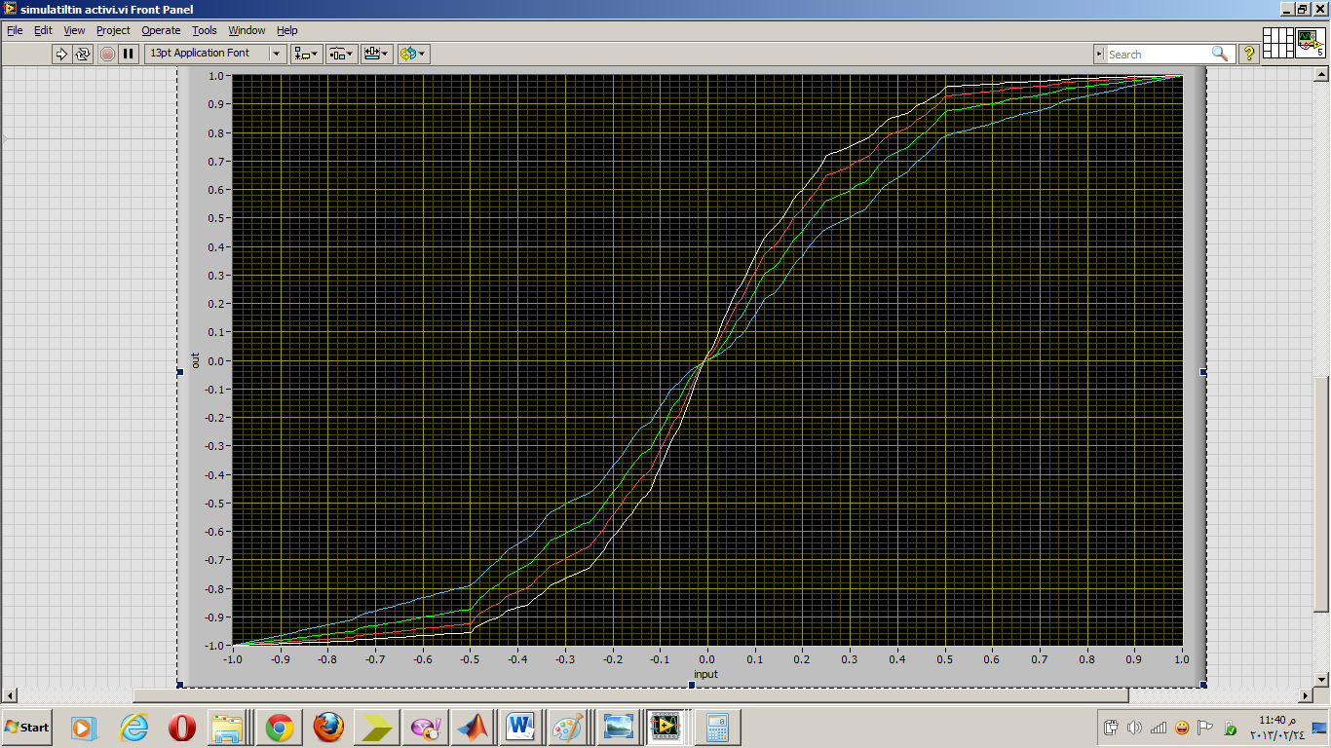Click the LabVIEW taskbar icon
The height and width of the screenshot is (748, 1331).
[666, 728]
